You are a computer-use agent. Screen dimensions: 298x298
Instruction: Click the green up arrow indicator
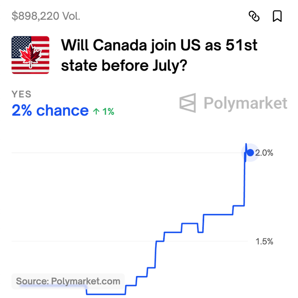pyautogui.click(x=96, y=111)
